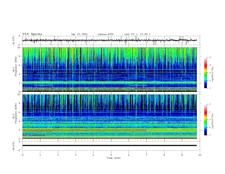Click the time axis tick label "7"

coord(146,155)
